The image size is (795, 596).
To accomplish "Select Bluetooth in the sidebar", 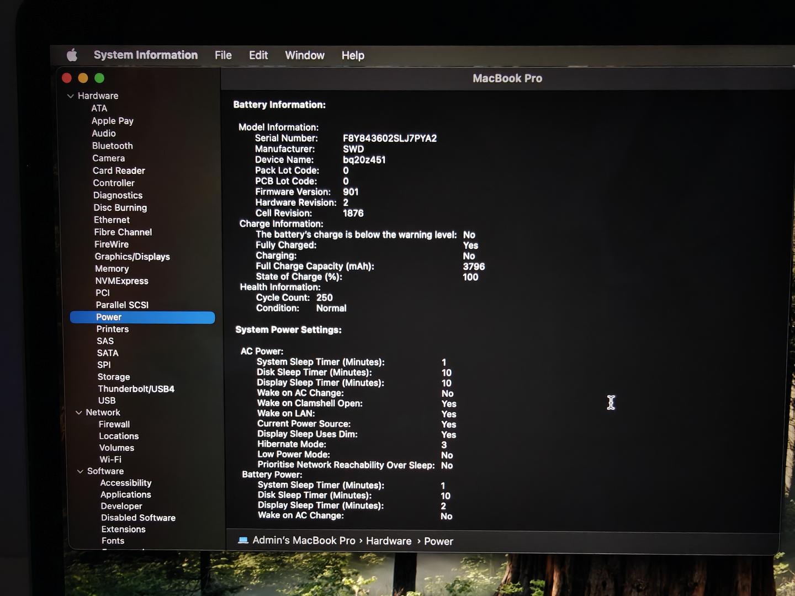I will (112, 146).
